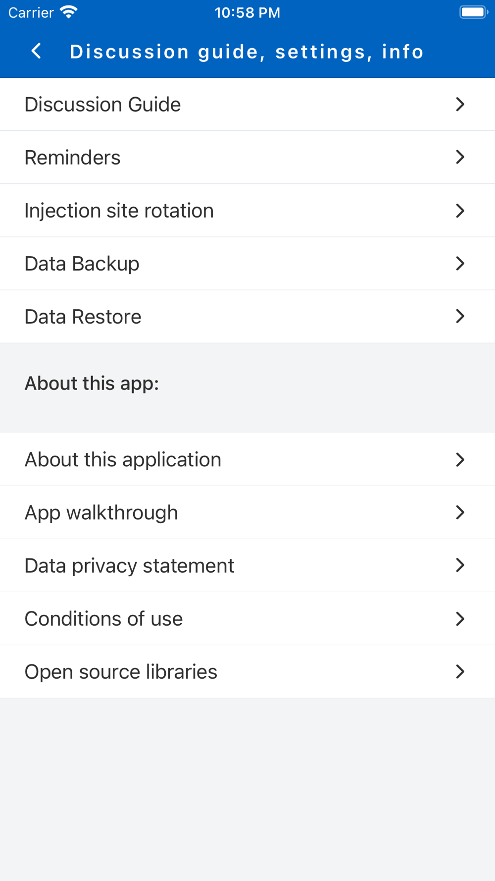Click the arrow icon beside Conditions of use
Image resolution: width=495 pixels, height=881 pixels.
pos(460,618)
